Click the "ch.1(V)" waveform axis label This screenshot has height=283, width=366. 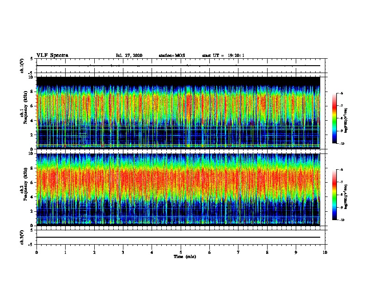pos(22,66)
